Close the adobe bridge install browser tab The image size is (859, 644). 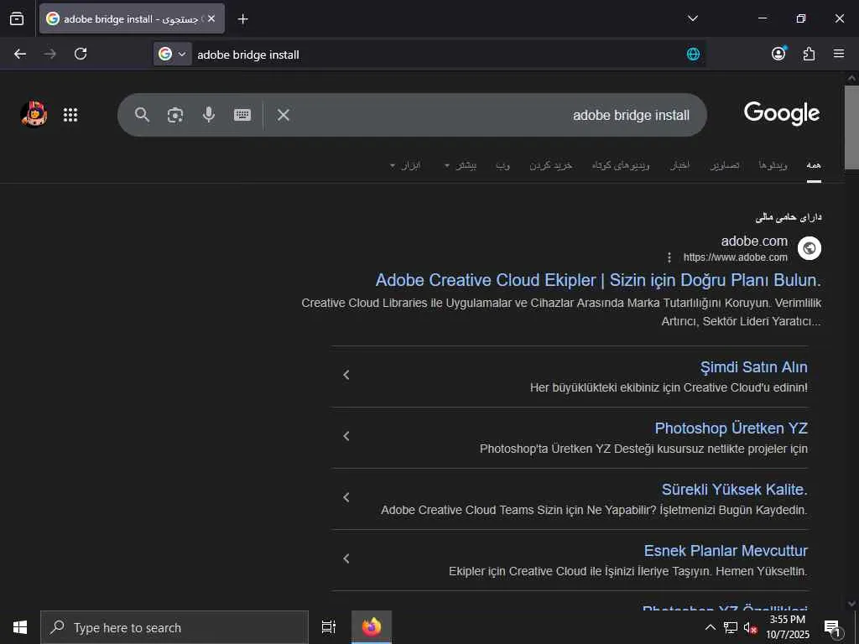pyautogui.click(x=211, y=18)
